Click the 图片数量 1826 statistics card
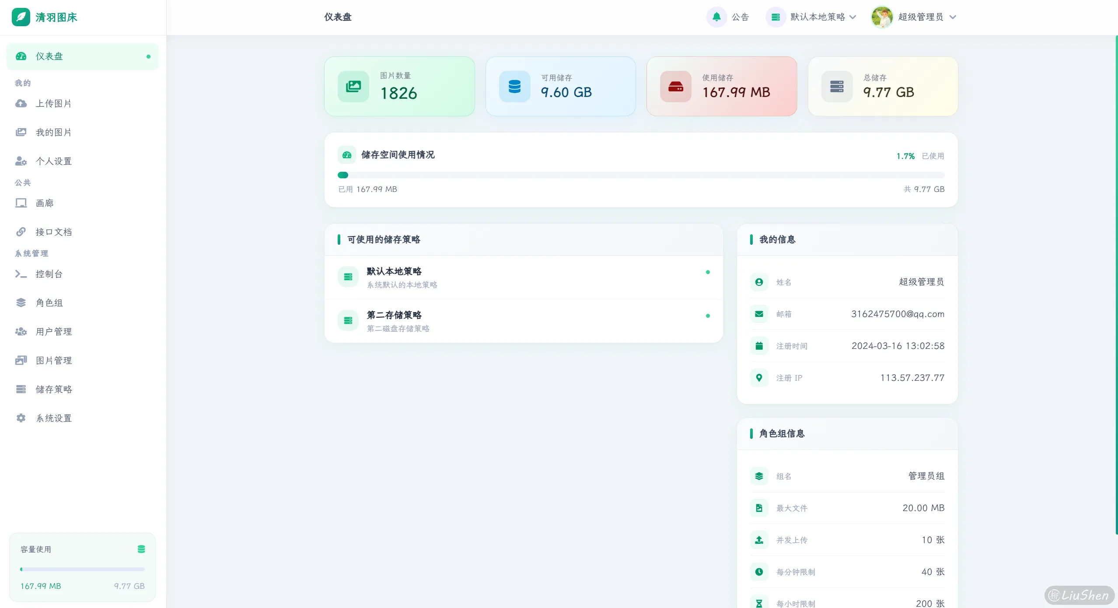Screen dimensions: 1118x608 click(x=399, y=87)
